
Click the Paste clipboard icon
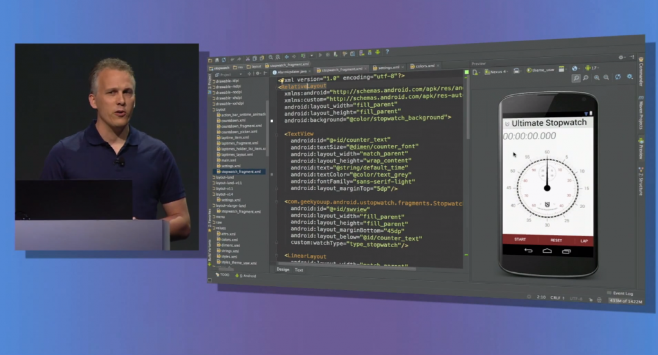tap(262, 58)
